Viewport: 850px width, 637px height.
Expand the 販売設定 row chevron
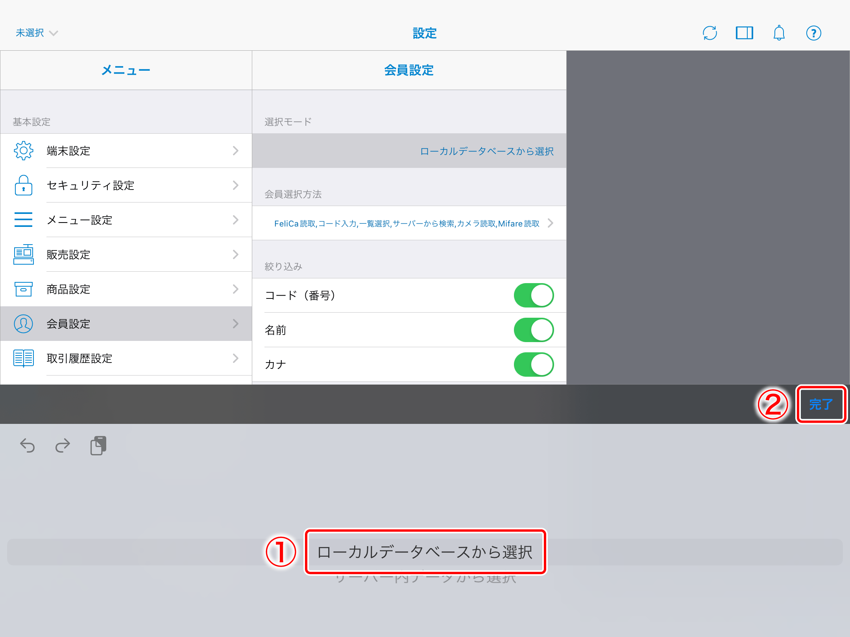click(236, 254)
